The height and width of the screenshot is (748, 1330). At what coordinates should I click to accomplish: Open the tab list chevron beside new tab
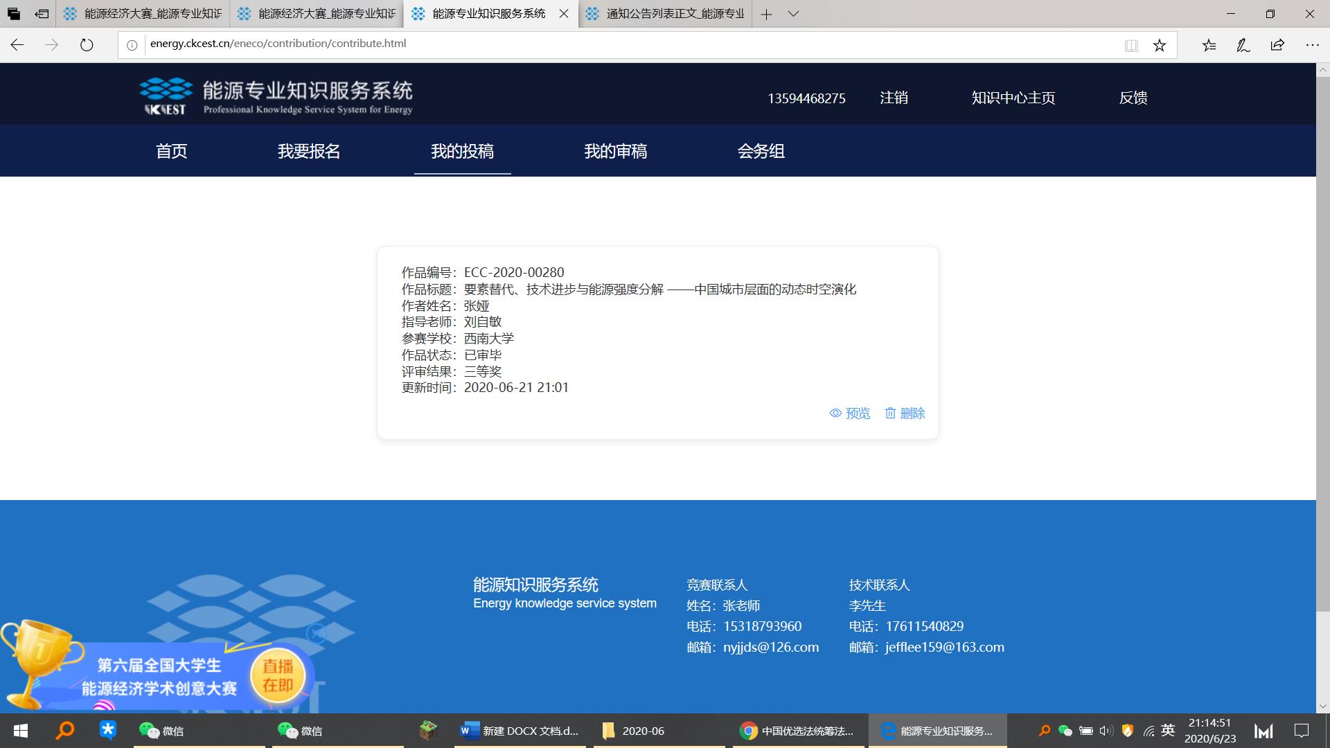pyautogui.click(x=793, y=14)
